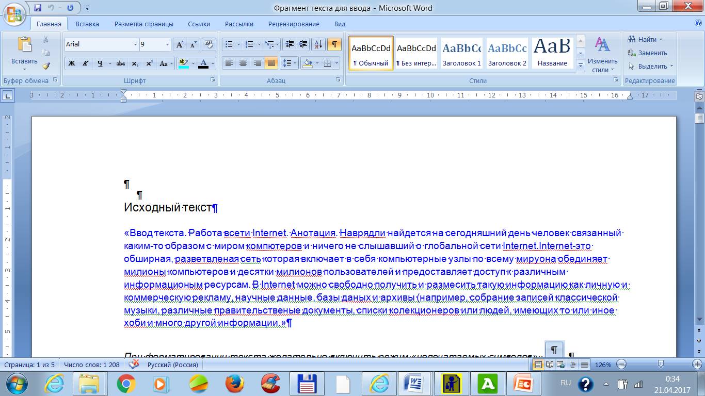Viewport: 705px width, 396px height.
Task: Open the Ссылки tab
Action: click(199, 24)
